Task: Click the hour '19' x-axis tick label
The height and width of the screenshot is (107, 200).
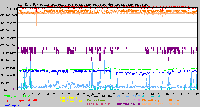Action: point(197,94)
